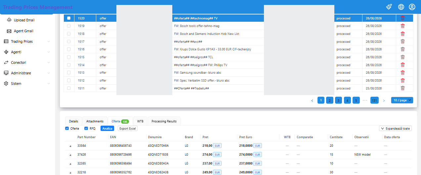Expand the Administrare sidebar menu
The image size is (421, 175).
pyautogui.click(x=49, y=73)
